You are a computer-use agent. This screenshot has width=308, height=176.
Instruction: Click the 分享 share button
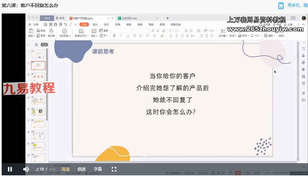[x=288, y=25]
